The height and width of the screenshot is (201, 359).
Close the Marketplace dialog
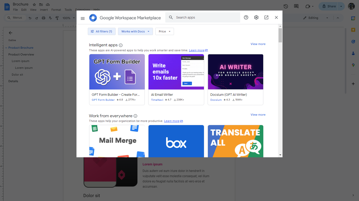coord(276,18)
